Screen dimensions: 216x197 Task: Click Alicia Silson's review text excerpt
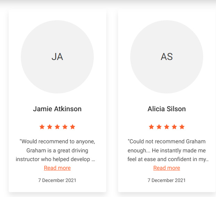pyautogui.click(x=167, y=151)
